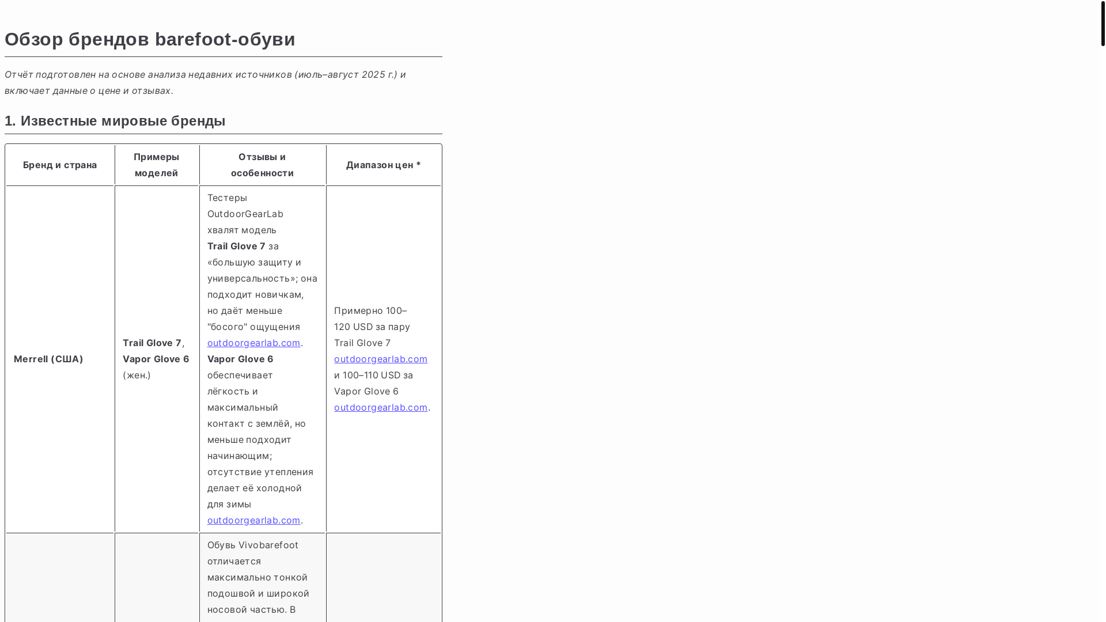The height and width of the screenshot is (622, 1106).
Task: Click bold "Vapor Glove 6" in reviews column
Action: [x=240, y=359]
